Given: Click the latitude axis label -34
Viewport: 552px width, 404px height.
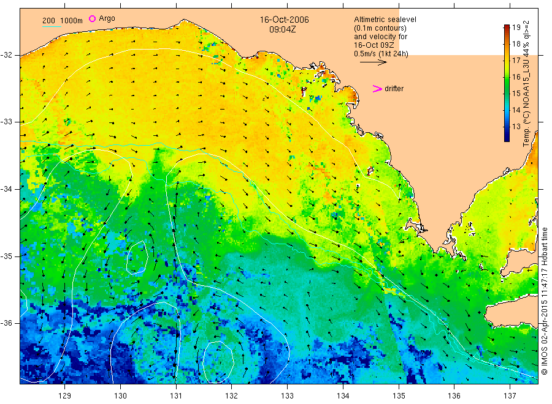Looking at the screenshot, I should (x=6, y=189).
